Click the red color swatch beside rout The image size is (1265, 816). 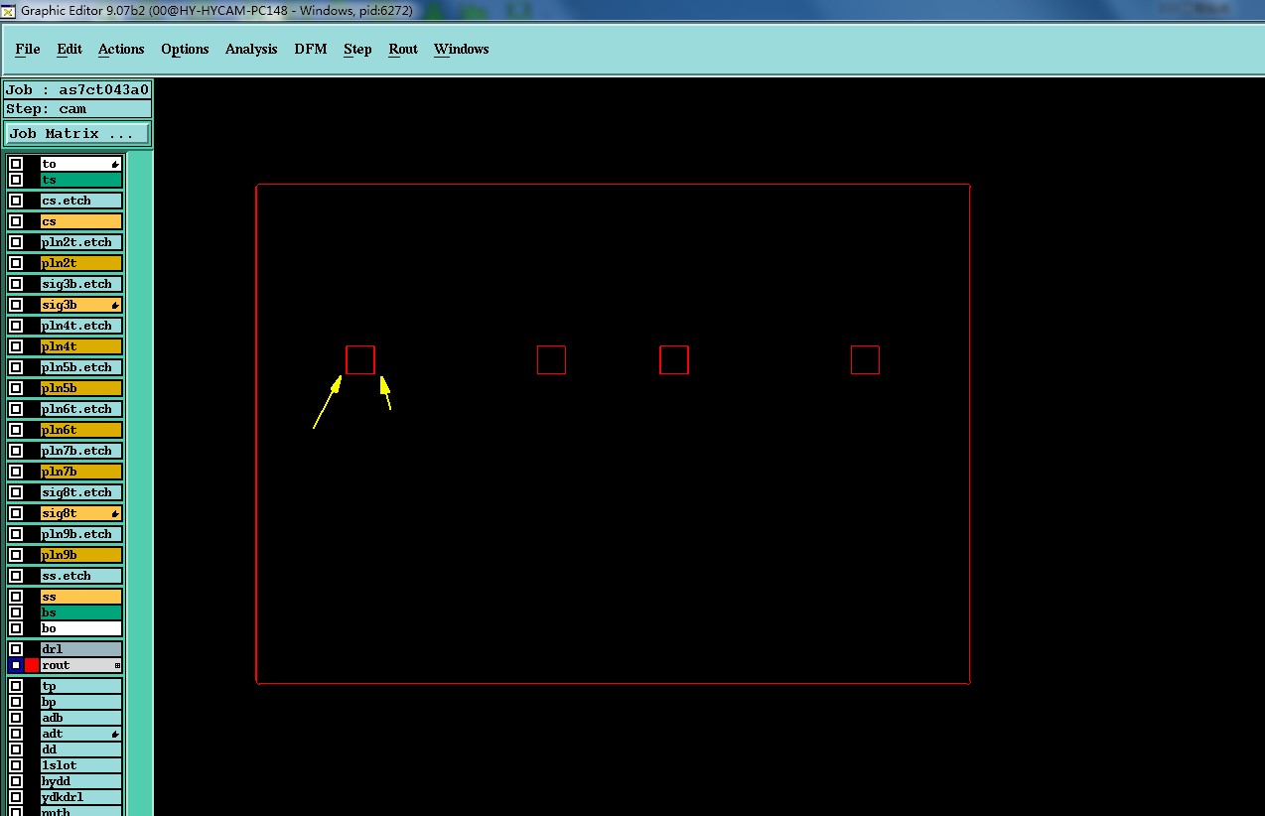click(x=32, y=665)
